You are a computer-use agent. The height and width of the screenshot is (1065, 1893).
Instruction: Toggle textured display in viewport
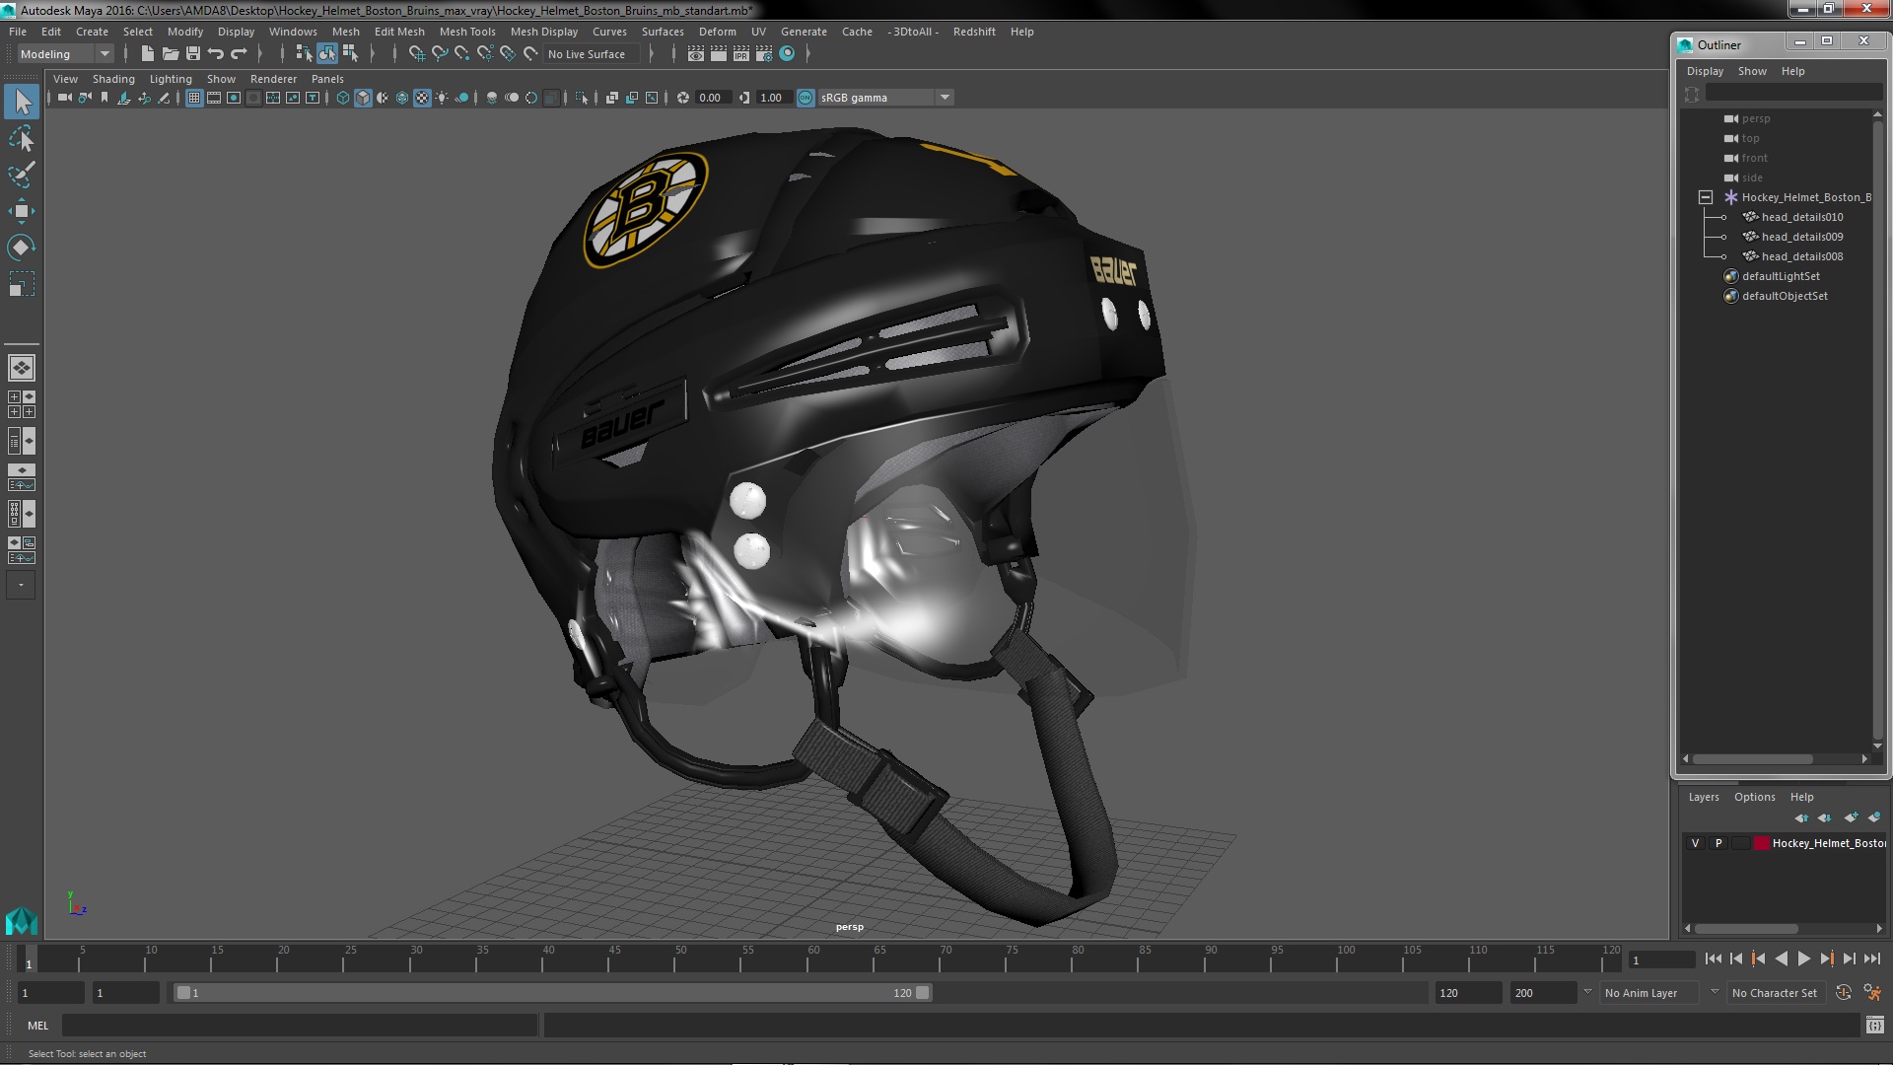[422, 98]
